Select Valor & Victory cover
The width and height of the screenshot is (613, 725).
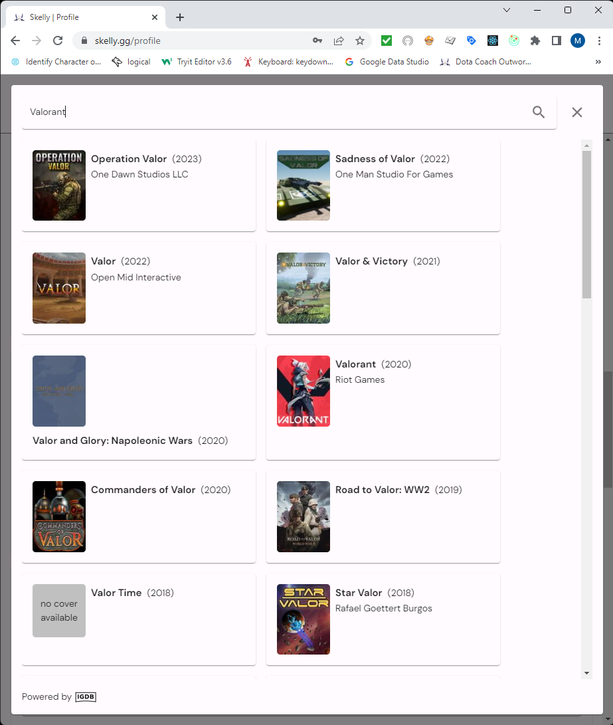[x=304, y=288]
